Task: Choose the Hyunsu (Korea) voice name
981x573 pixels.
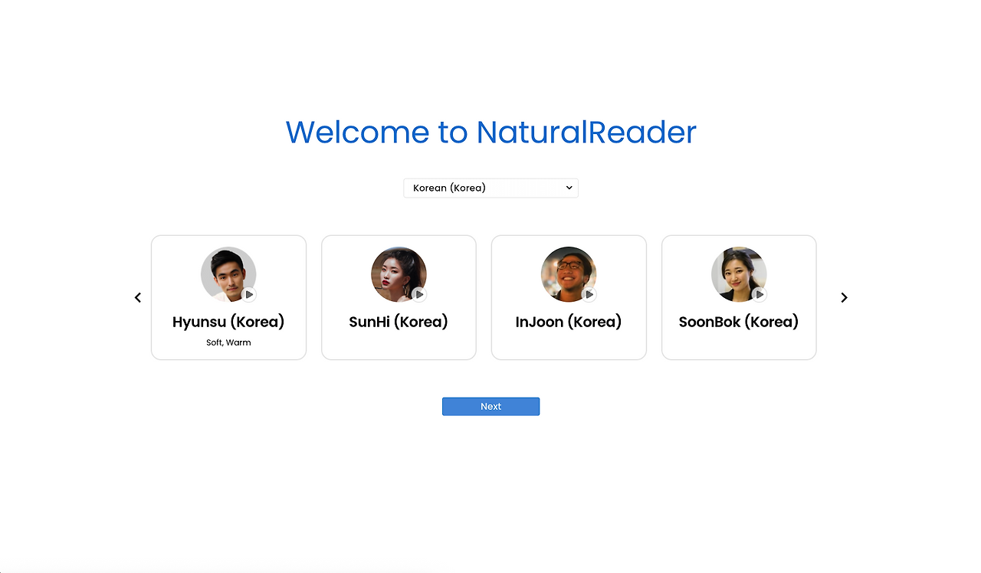Action: tap(228, 322)
